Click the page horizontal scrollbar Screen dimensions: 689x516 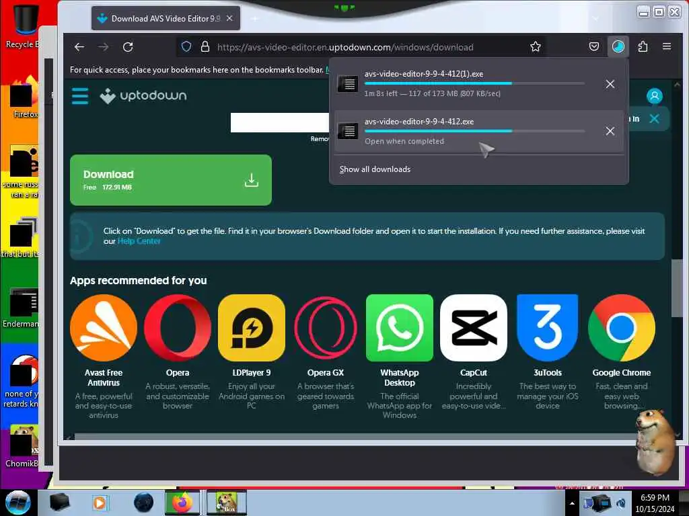pyautogui.click(x=356, y=437)
